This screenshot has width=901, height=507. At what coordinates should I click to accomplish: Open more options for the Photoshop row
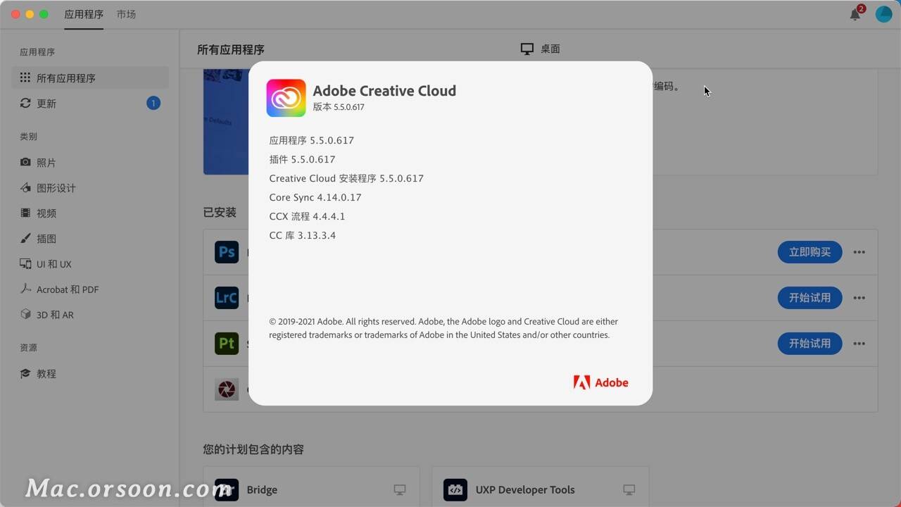(859, 251)
